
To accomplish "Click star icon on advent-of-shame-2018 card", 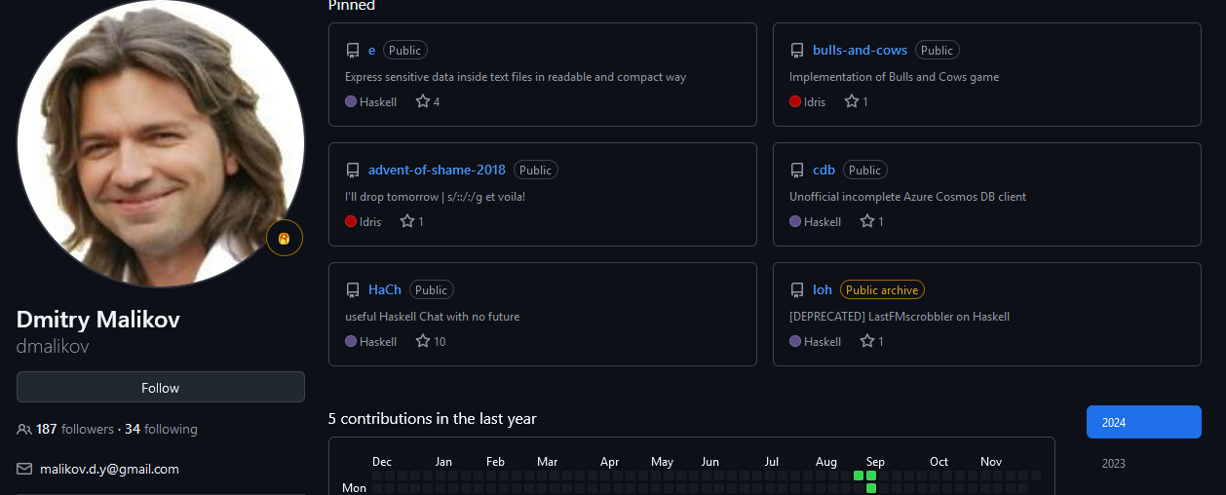I will (x=407, y=221).
